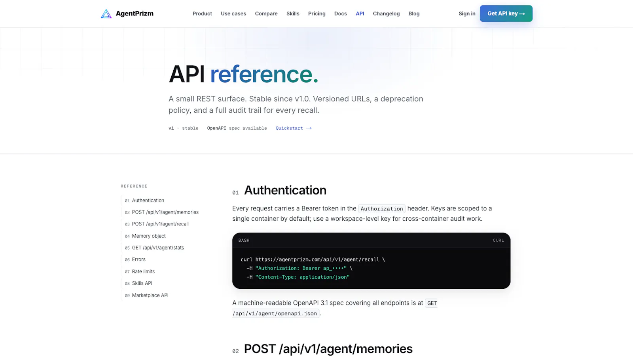Jump to Rate limits in the sidebar
This screenshot has height=356, width=633.
[140, 271]
